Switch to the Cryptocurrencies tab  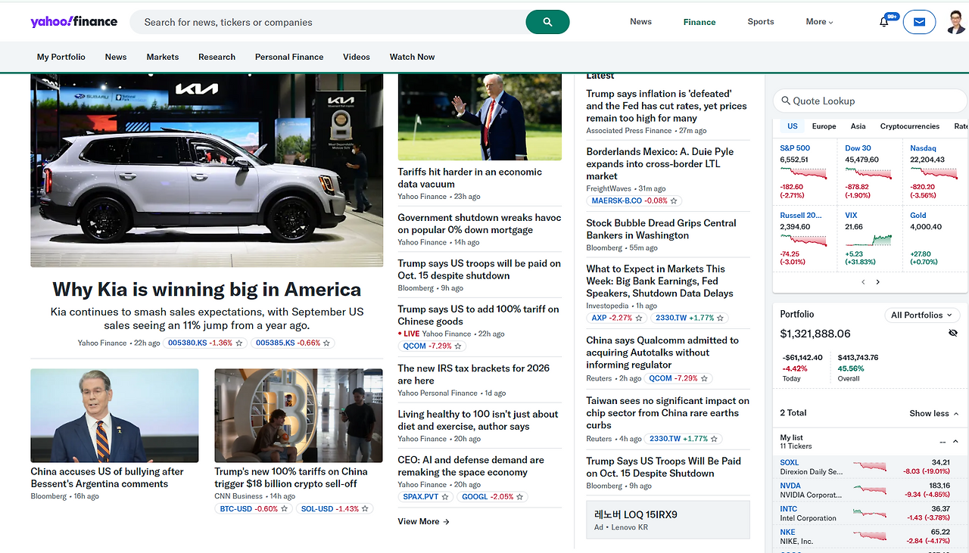point(910,126)
